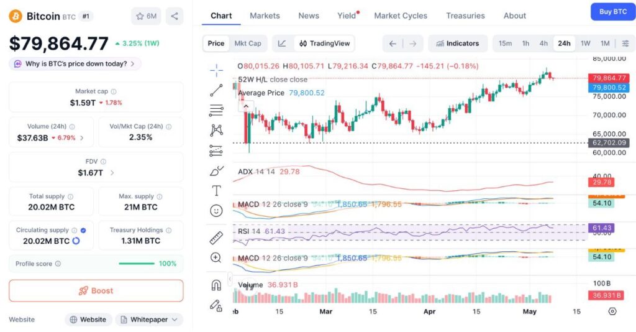Viewport: 636px width, 332px height.
Task: Open the Yield tab
Action: coord(347,16)
